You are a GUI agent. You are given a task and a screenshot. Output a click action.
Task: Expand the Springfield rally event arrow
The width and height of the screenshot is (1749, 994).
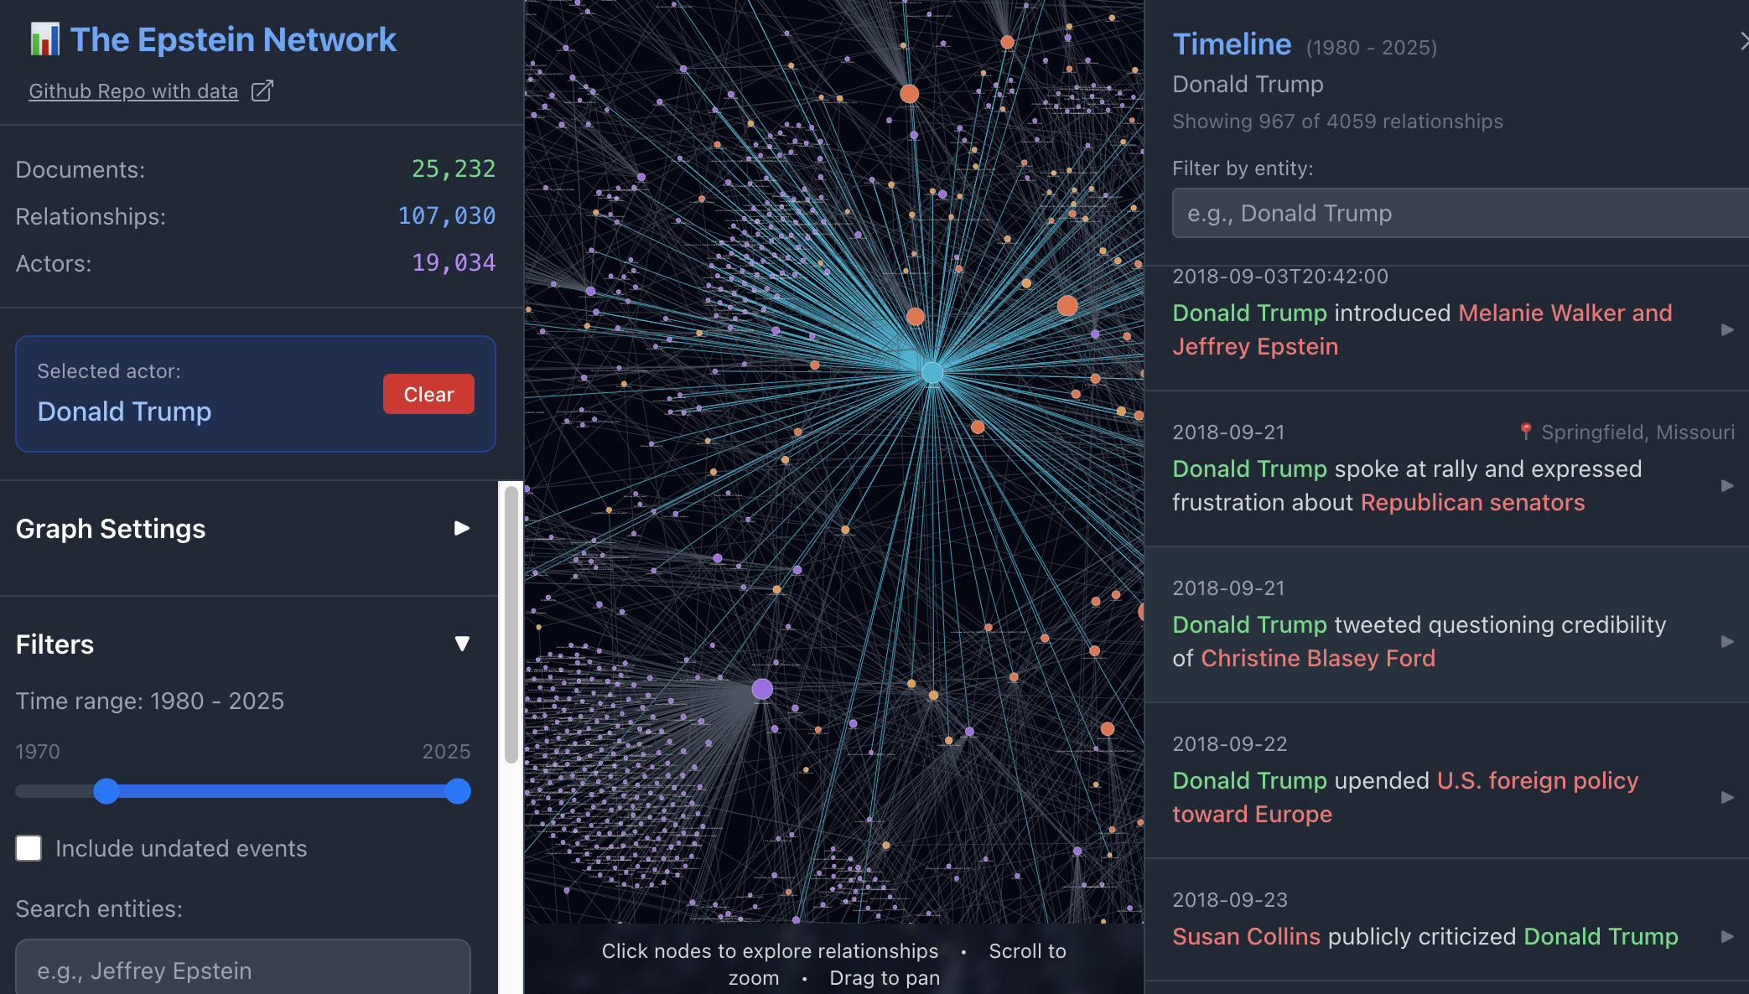[1727, 485]
